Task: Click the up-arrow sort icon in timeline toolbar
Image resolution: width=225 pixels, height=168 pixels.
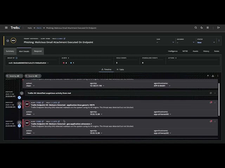Action: pyautogui.click(x=208, y=76)
